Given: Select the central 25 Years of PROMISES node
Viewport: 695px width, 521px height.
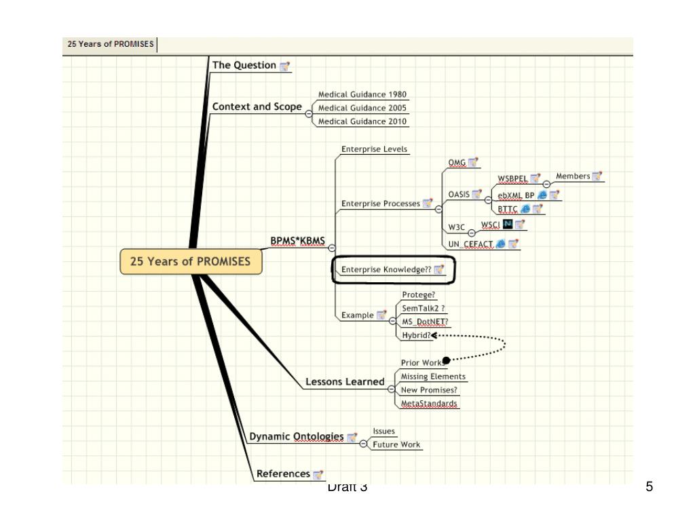Looking at the screenshot, I should click(x=191, y=261).
